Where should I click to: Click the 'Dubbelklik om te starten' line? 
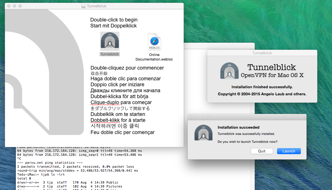tap(118, 114)
